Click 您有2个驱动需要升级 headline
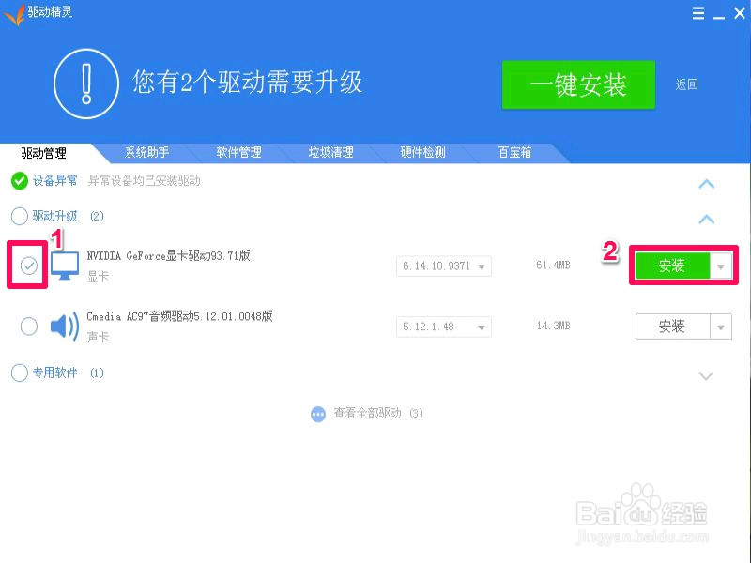 [x=248, y=83]
